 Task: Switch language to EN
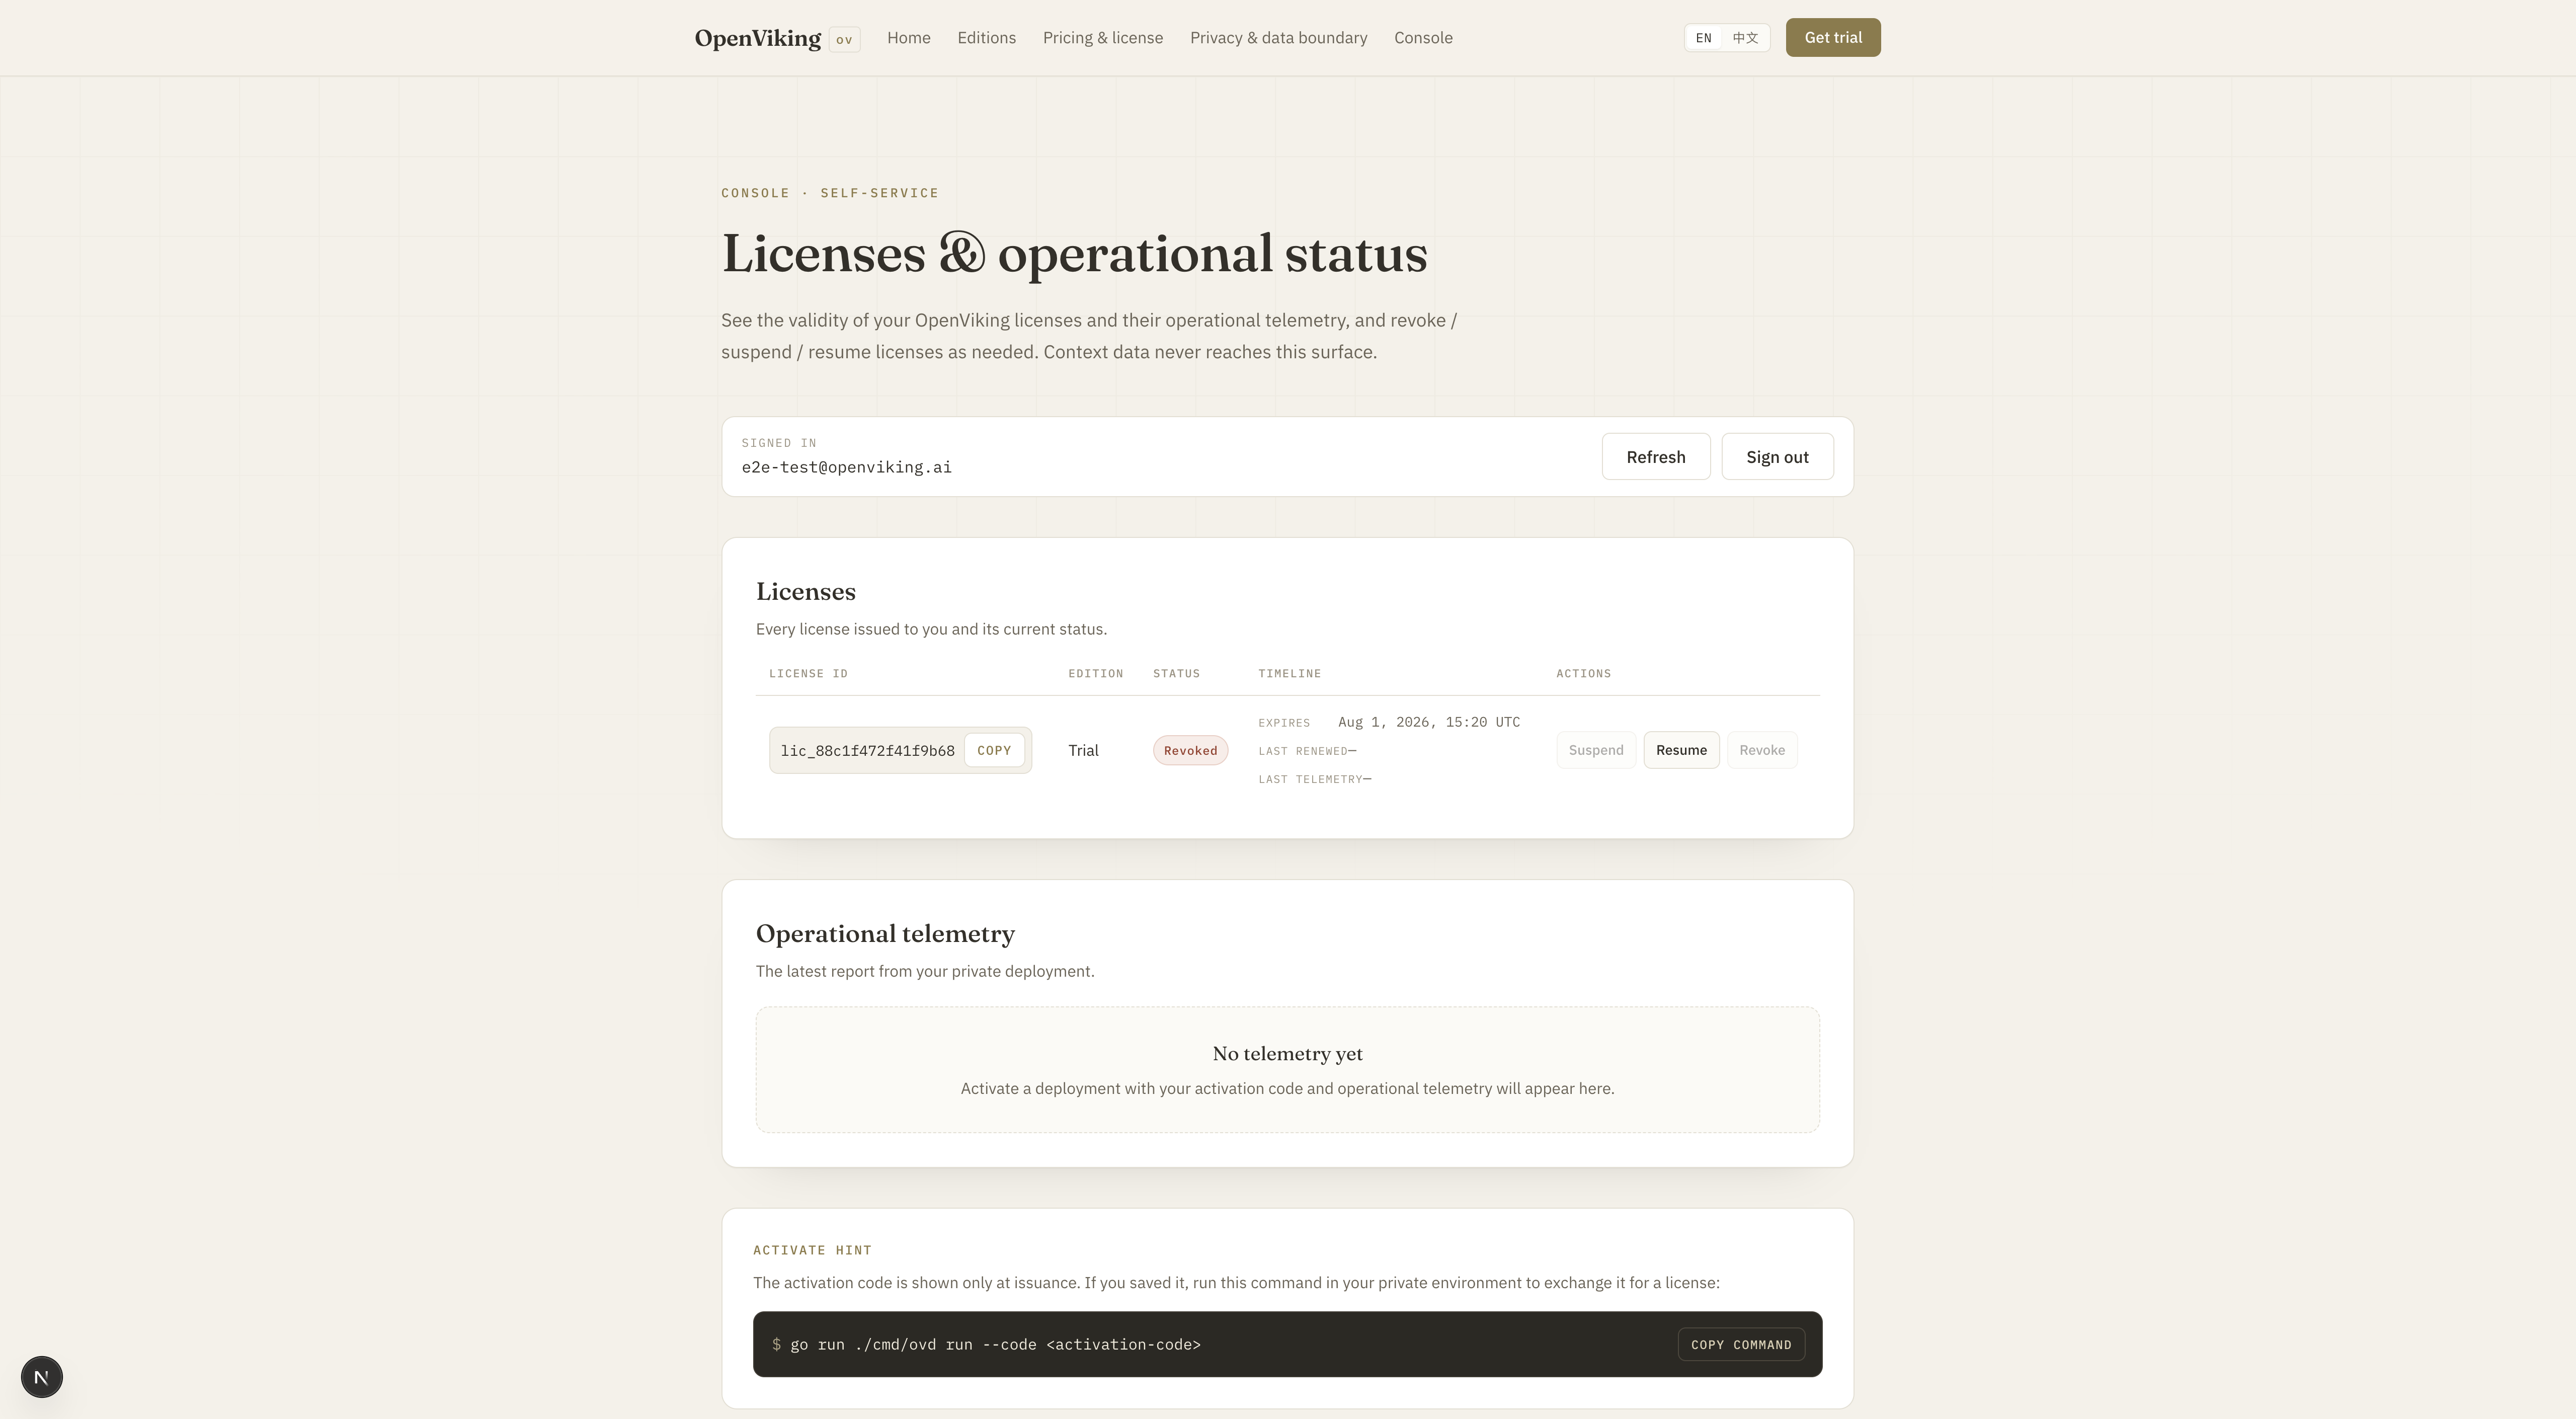(1703, 38)
